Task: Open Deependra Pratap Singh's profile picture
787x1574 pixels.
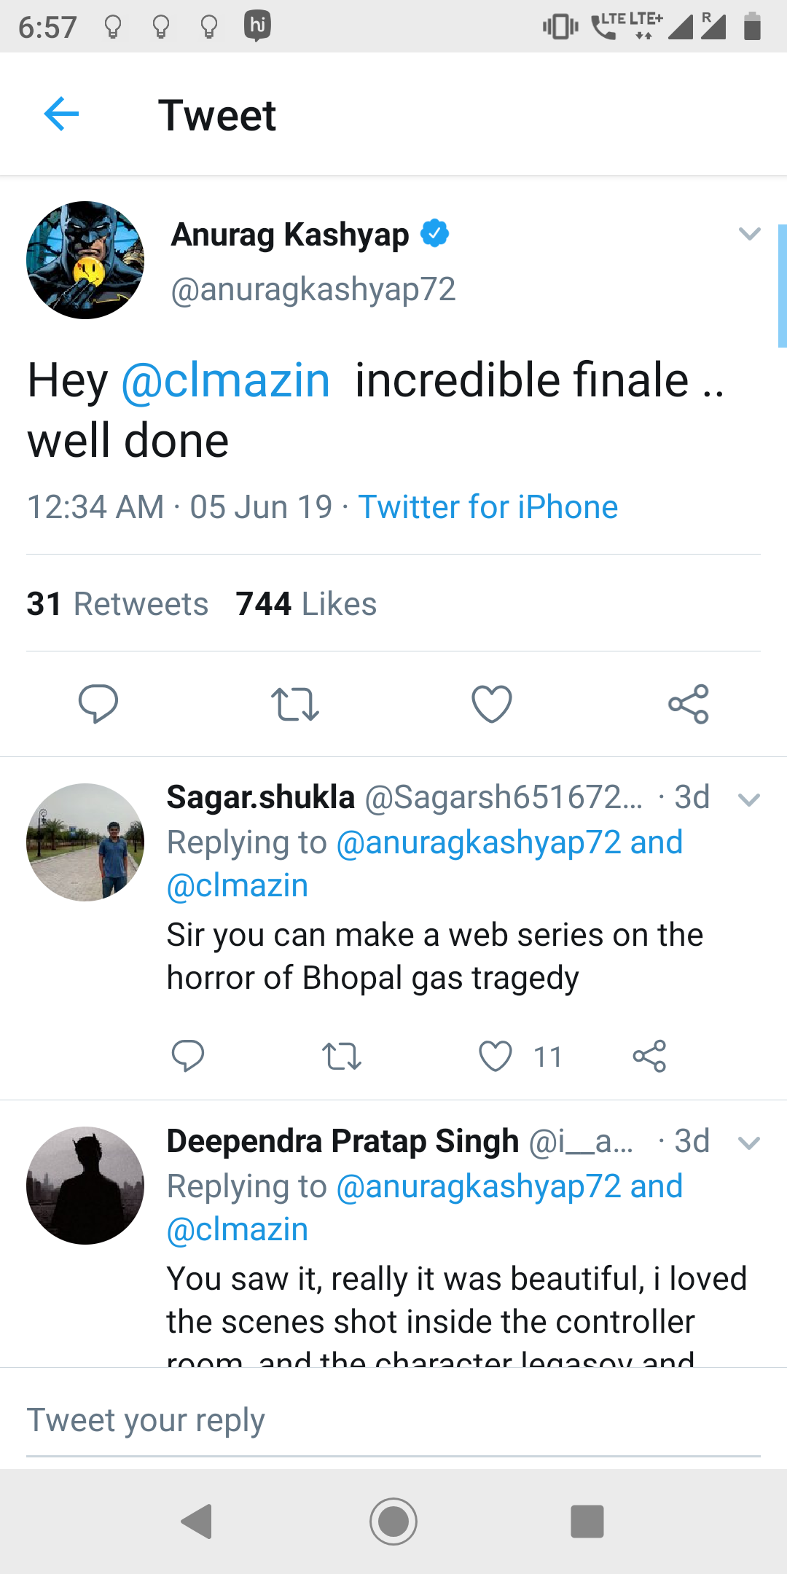Action: [x=85, y=1186]
